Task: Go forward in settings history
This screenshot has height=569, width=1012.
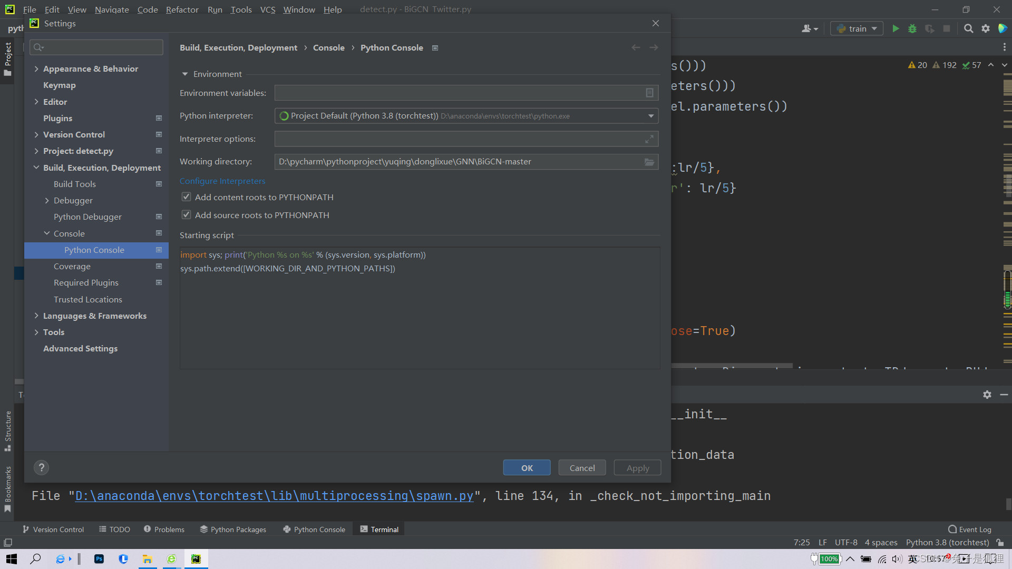Action: (x=654, y=47)
